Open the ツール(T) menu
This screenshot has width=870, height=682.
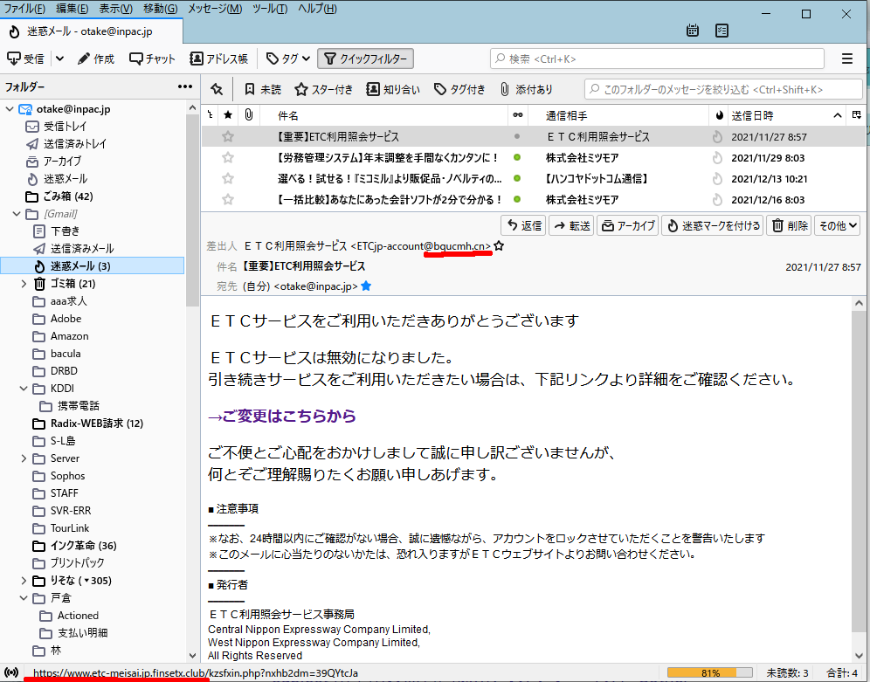tap(270, 9)
